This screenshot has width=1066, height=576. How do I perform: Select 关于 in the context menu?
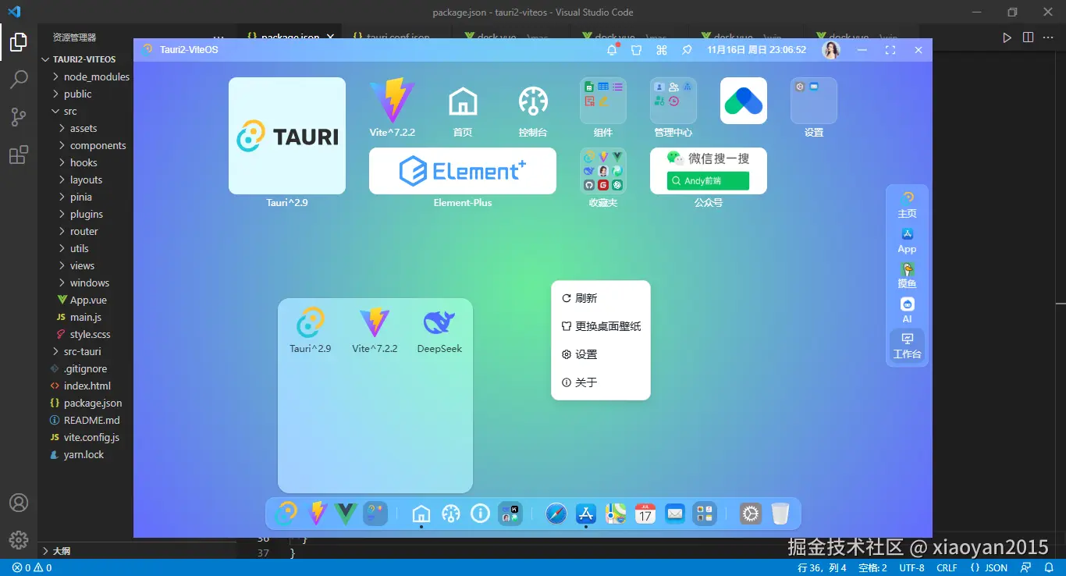(601, 382)
